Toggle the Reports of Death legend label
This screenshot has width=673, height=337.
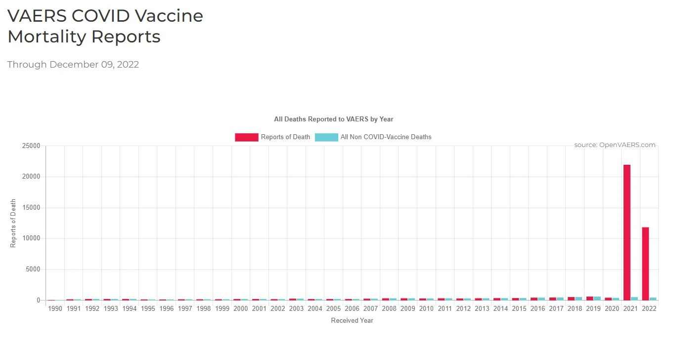(x=285, y=137)
